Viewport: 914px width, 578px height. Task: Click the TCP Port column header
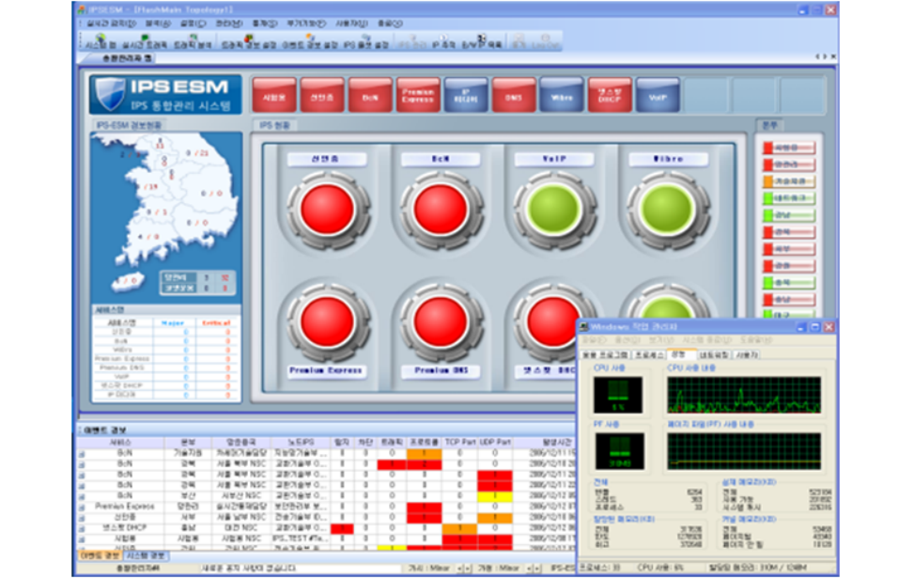click(x=459, y=442)
